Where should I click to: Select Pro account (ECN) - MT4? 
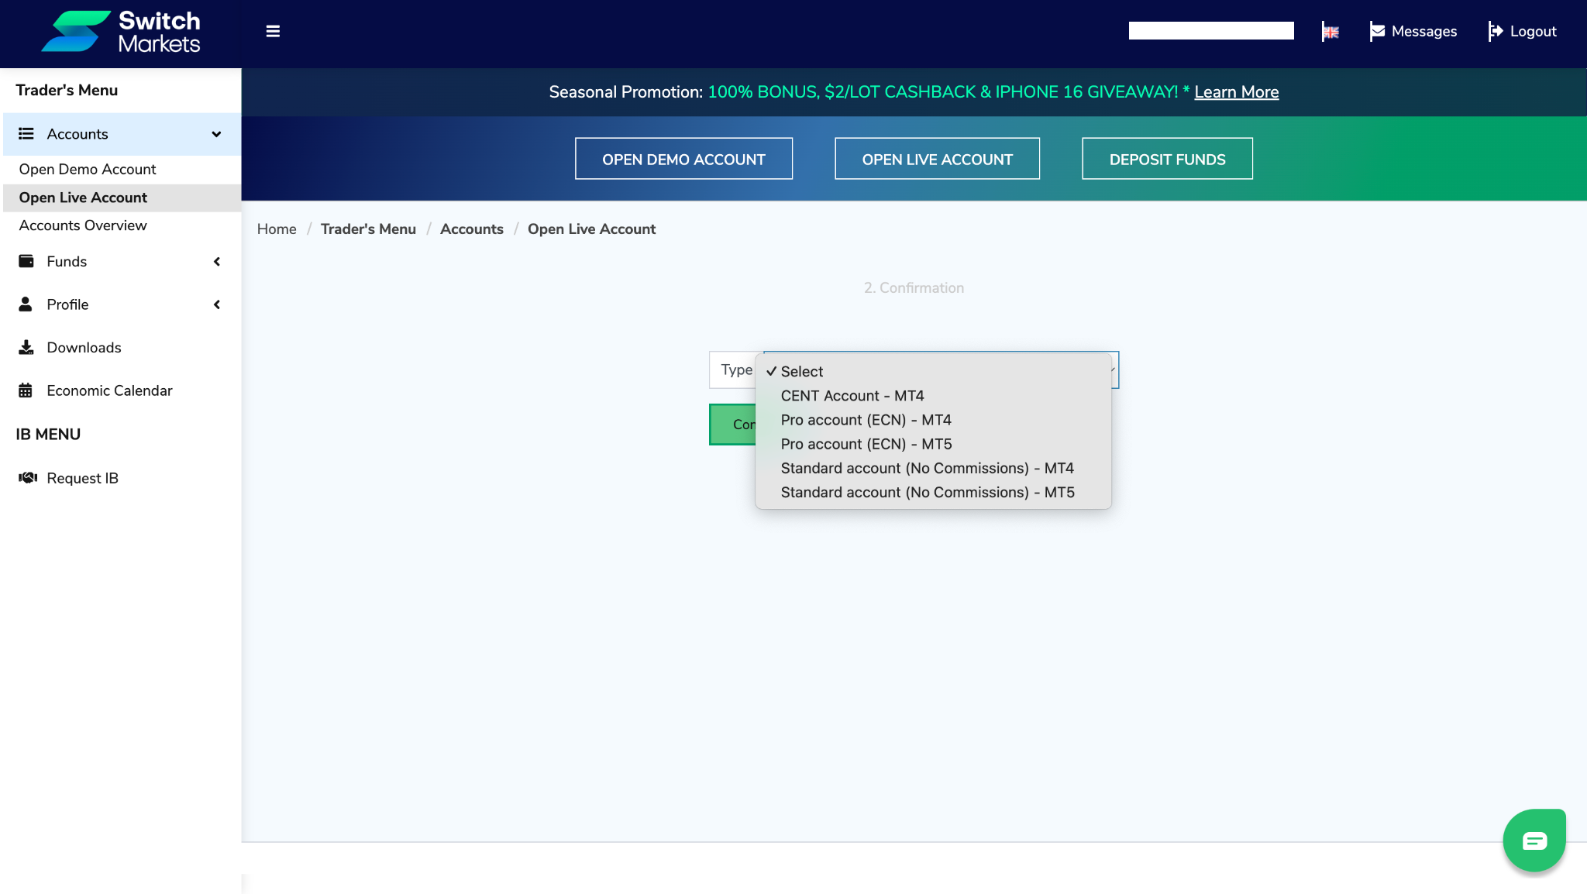(933, 420)
